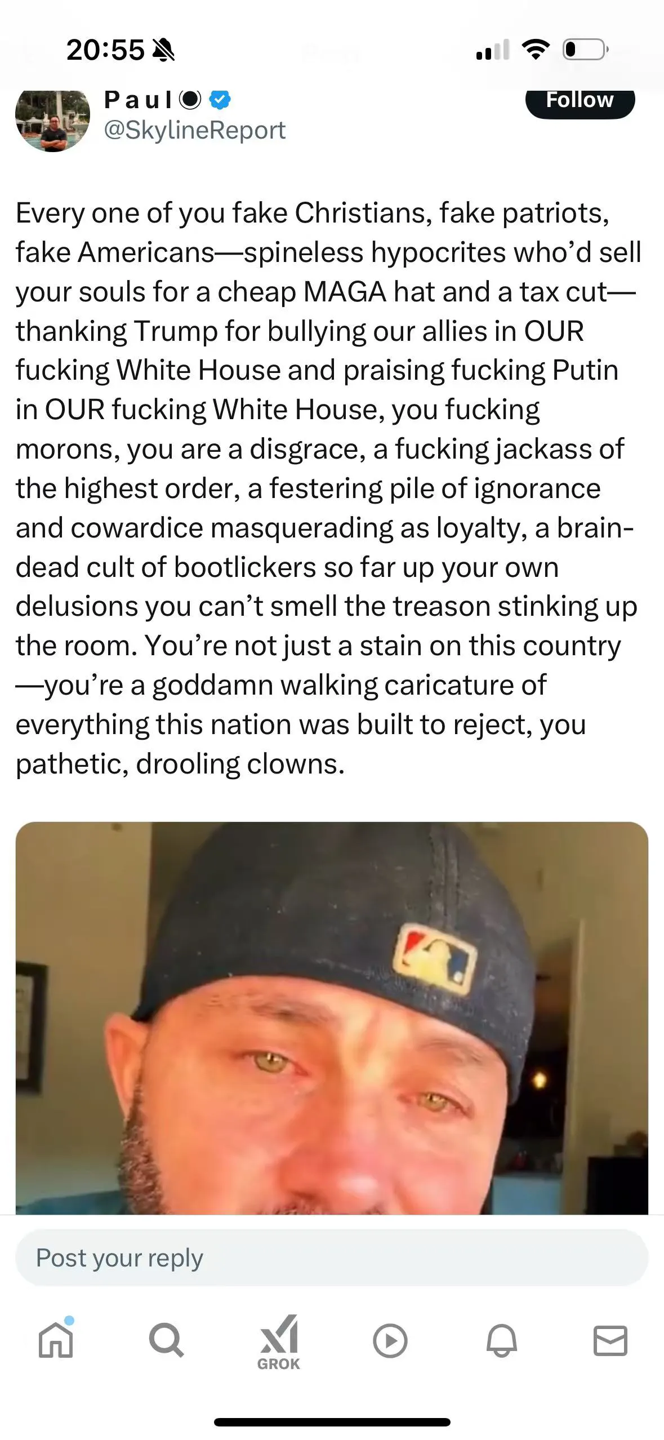Screen dimensions: 664x1440
Task: Tap the display name Paul
Action: coord(138,100)
